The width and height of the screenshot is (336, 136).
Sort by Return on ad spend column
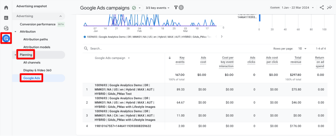coord(319,62)
